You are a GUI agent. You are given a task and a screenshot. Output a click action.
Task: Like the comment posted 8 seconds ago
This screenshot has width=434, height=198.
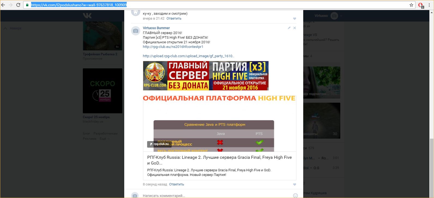pyautogui.click(x=295, y=184)
